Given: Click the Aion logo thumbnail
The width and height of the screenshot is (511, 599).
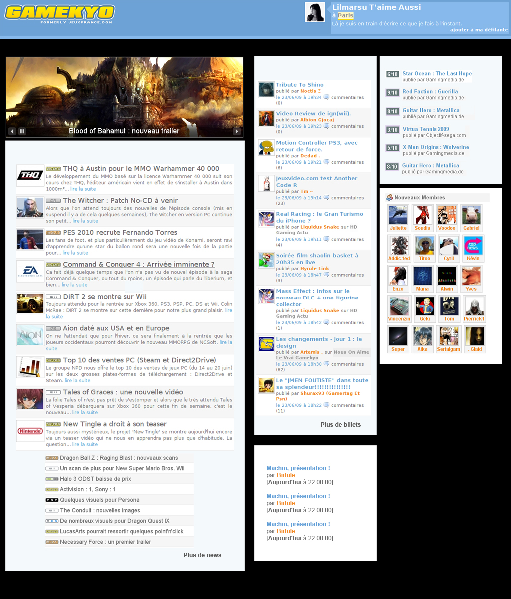Looking at the screenshot, I should pos(30,335).
